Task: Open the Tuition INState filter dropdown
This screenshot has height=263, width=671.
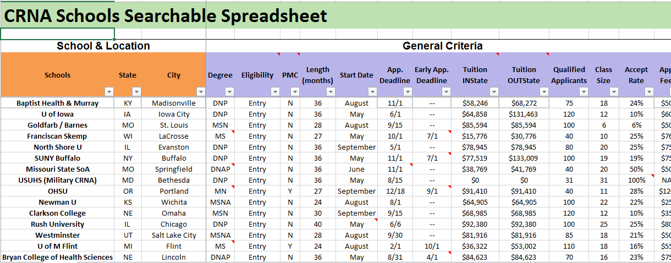Action: click(494, 92)
